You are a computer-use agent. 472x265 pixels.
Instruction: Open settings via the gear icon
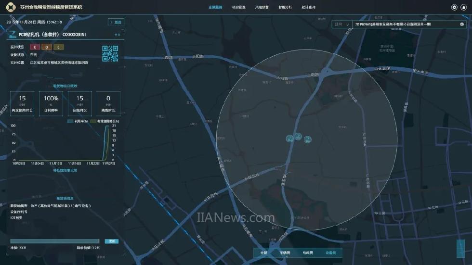click(454, 7)
